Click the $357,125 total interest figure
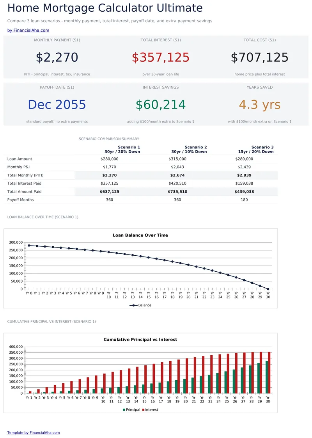This screenshot has width=312, height=438. coord(161,57)
